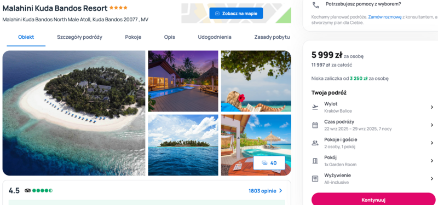Expand the Pokój Garden Room chevron

click(x=432, y=161)
